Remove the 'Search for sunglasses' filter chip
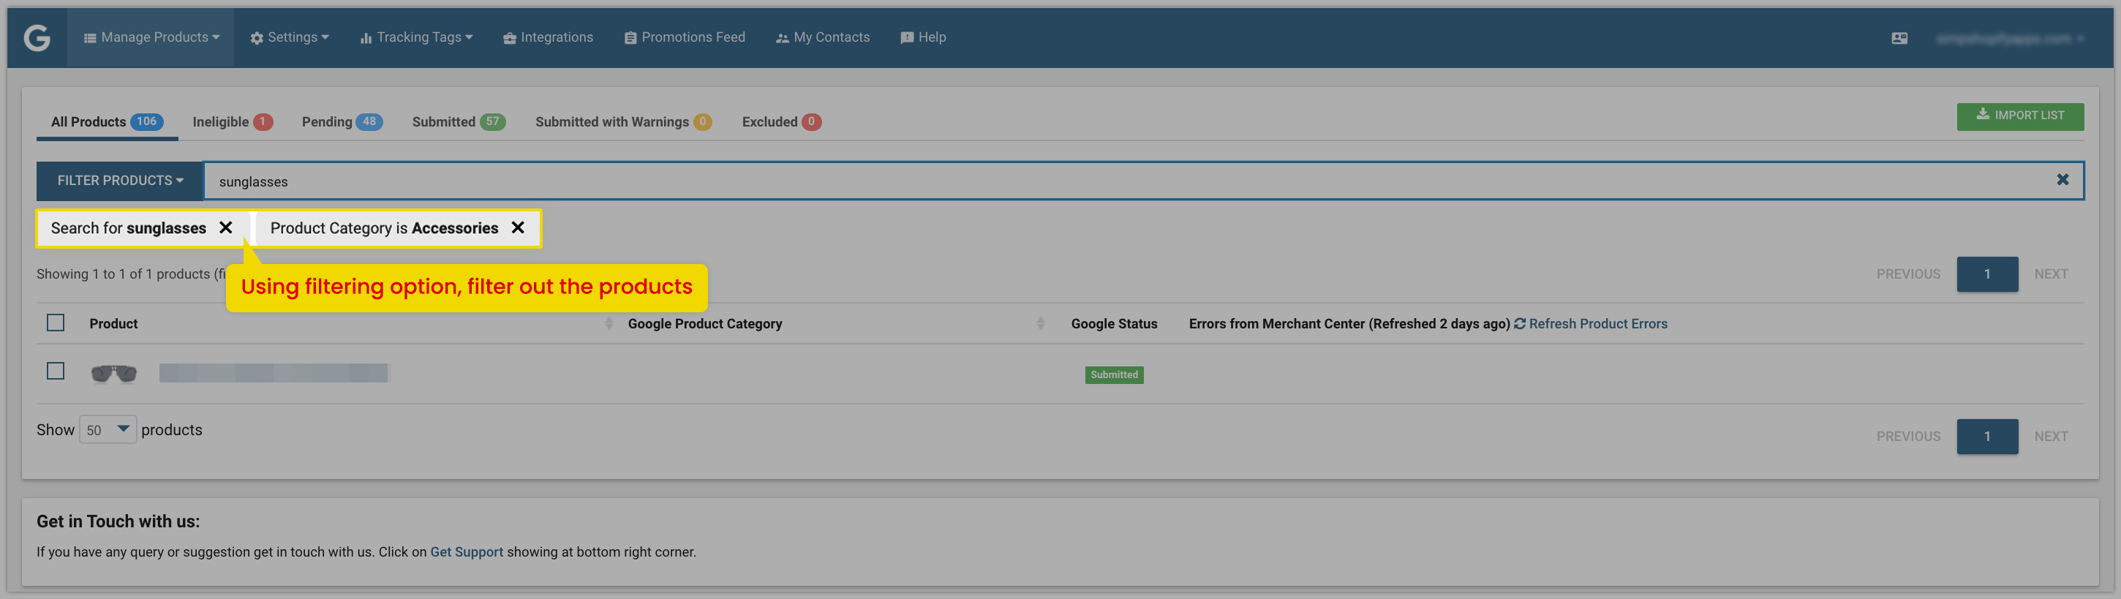2121x599 pixels. pos(225,228)
